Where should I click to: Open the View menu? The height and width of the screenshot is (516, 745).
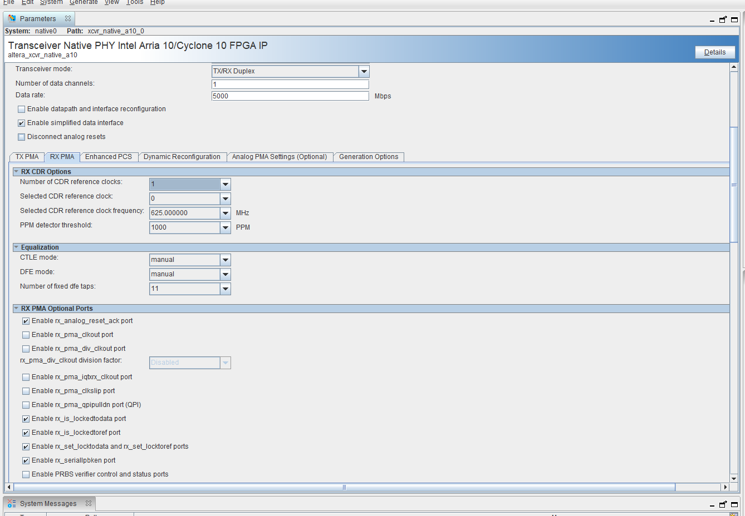tap(112, 2)
